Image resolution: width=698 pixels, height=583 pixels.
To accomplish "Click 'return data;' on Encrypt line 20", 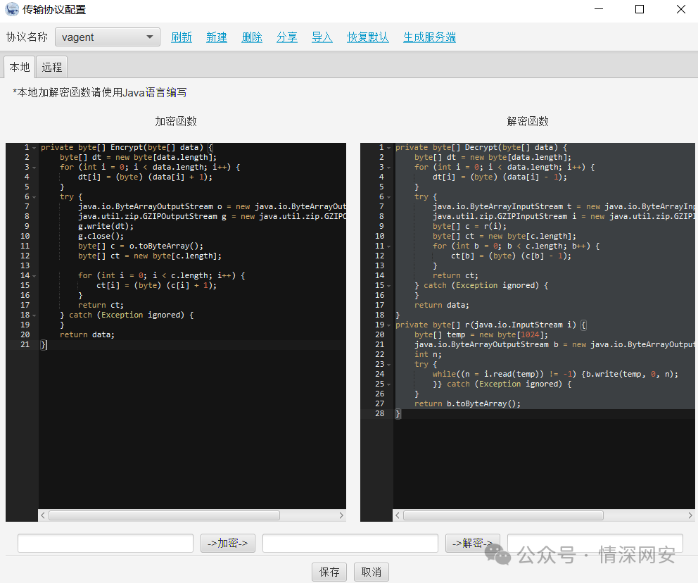I will [87, 335].
